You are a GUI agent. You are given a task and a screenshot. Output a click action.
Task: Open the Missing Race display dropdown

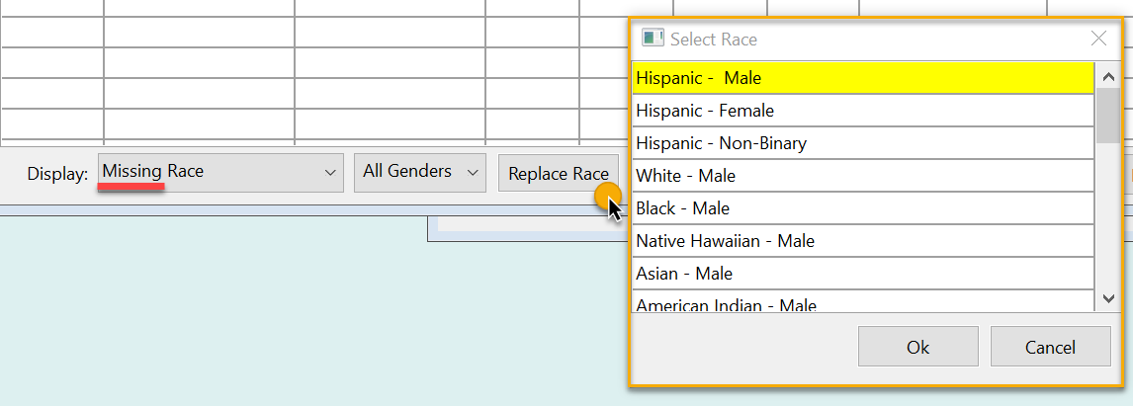coord(219,173)
